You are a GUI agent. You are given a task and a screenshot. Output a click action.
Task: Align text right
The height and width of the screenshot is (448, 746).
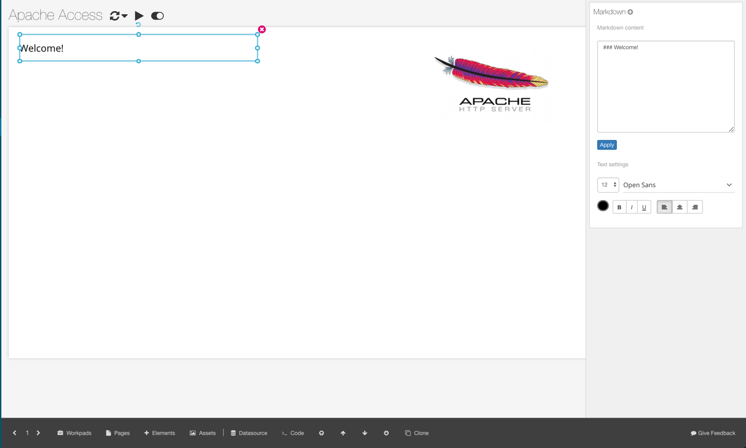pos(695,207)
